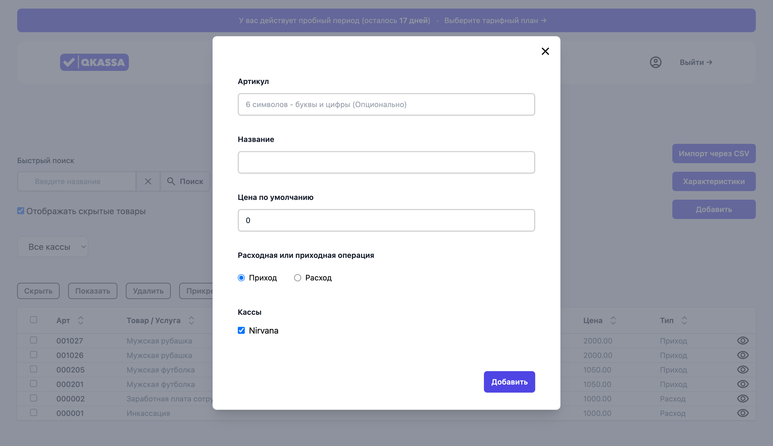Viewport: 773px width, 446px height.
Task: Click the QKASSA logo
Action: pyautogui.click(x=94, y=62)
